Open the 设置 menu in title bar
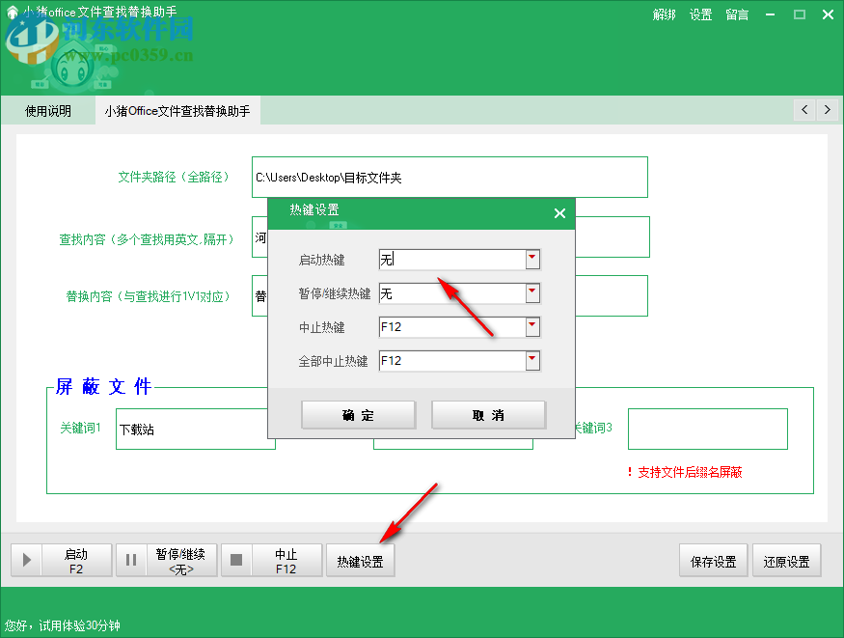Image resolution: width=844 pixels, height=638 pixels. coord(700,14)
